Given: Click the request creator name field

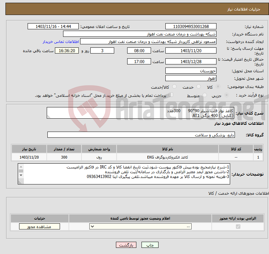Looking at the screenshot, I should (x=148, y=42).
